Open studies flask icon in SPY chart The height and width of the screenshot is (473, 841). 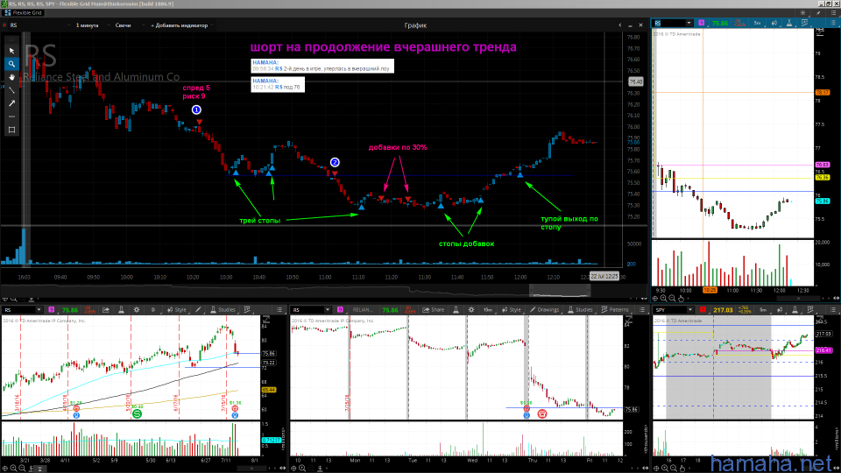(x=795, y=310)
